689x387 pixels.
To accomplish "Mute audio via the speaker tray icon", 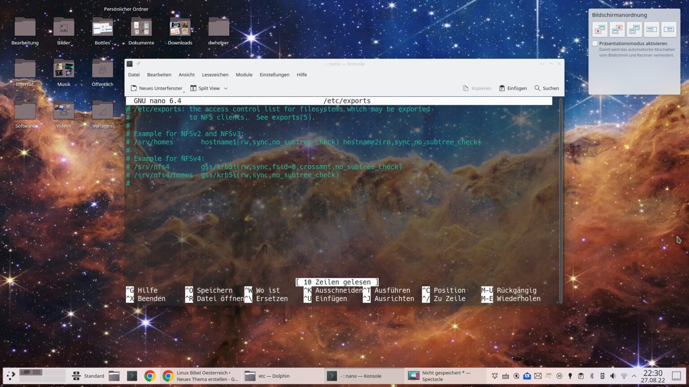I will (x=613, y=376).
